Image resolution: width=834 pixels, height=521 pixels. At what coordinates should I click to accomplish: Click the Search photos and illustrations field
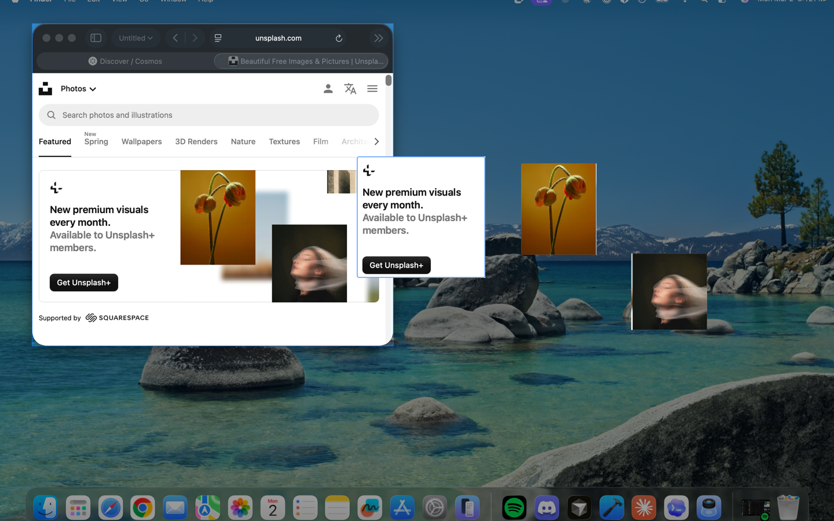pos(209,115)
